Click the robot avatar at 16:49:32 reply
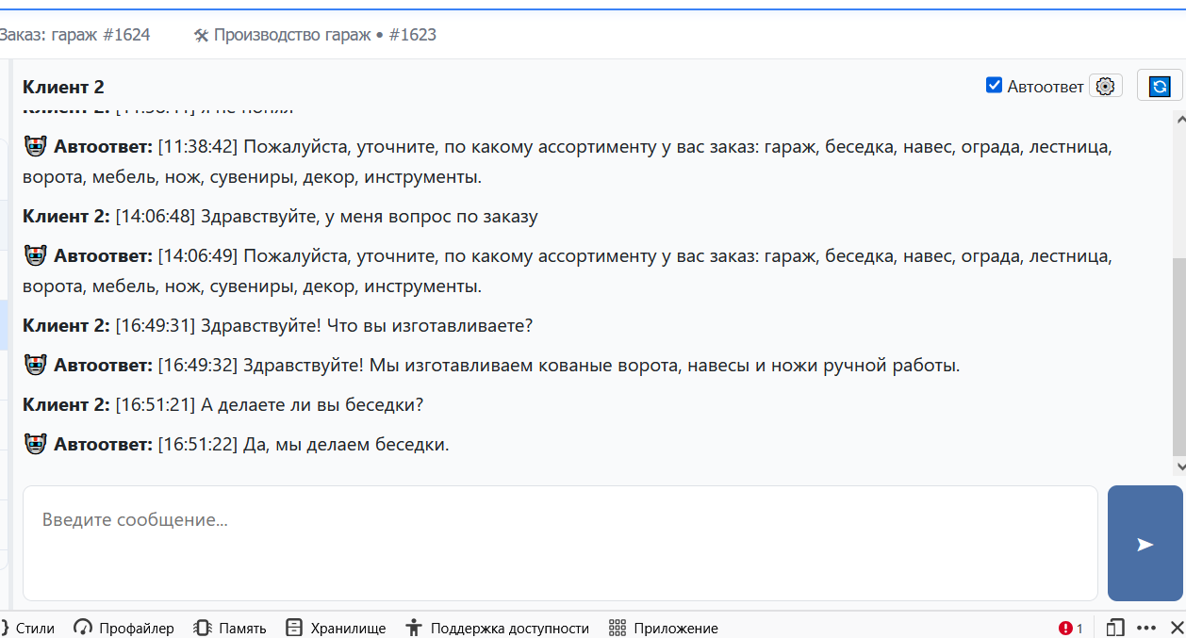 click(x=36, y=365)
